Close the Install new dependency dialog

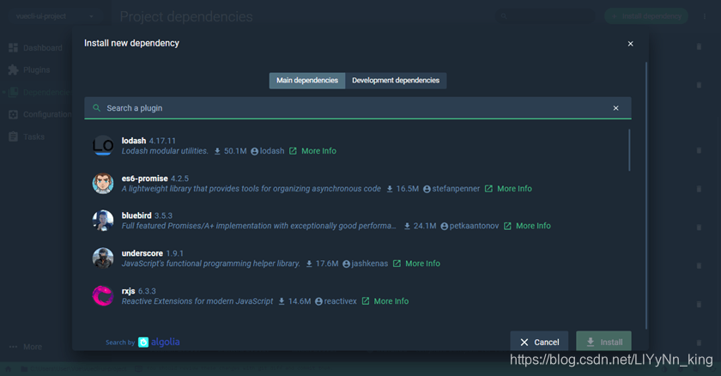(630, 44)
